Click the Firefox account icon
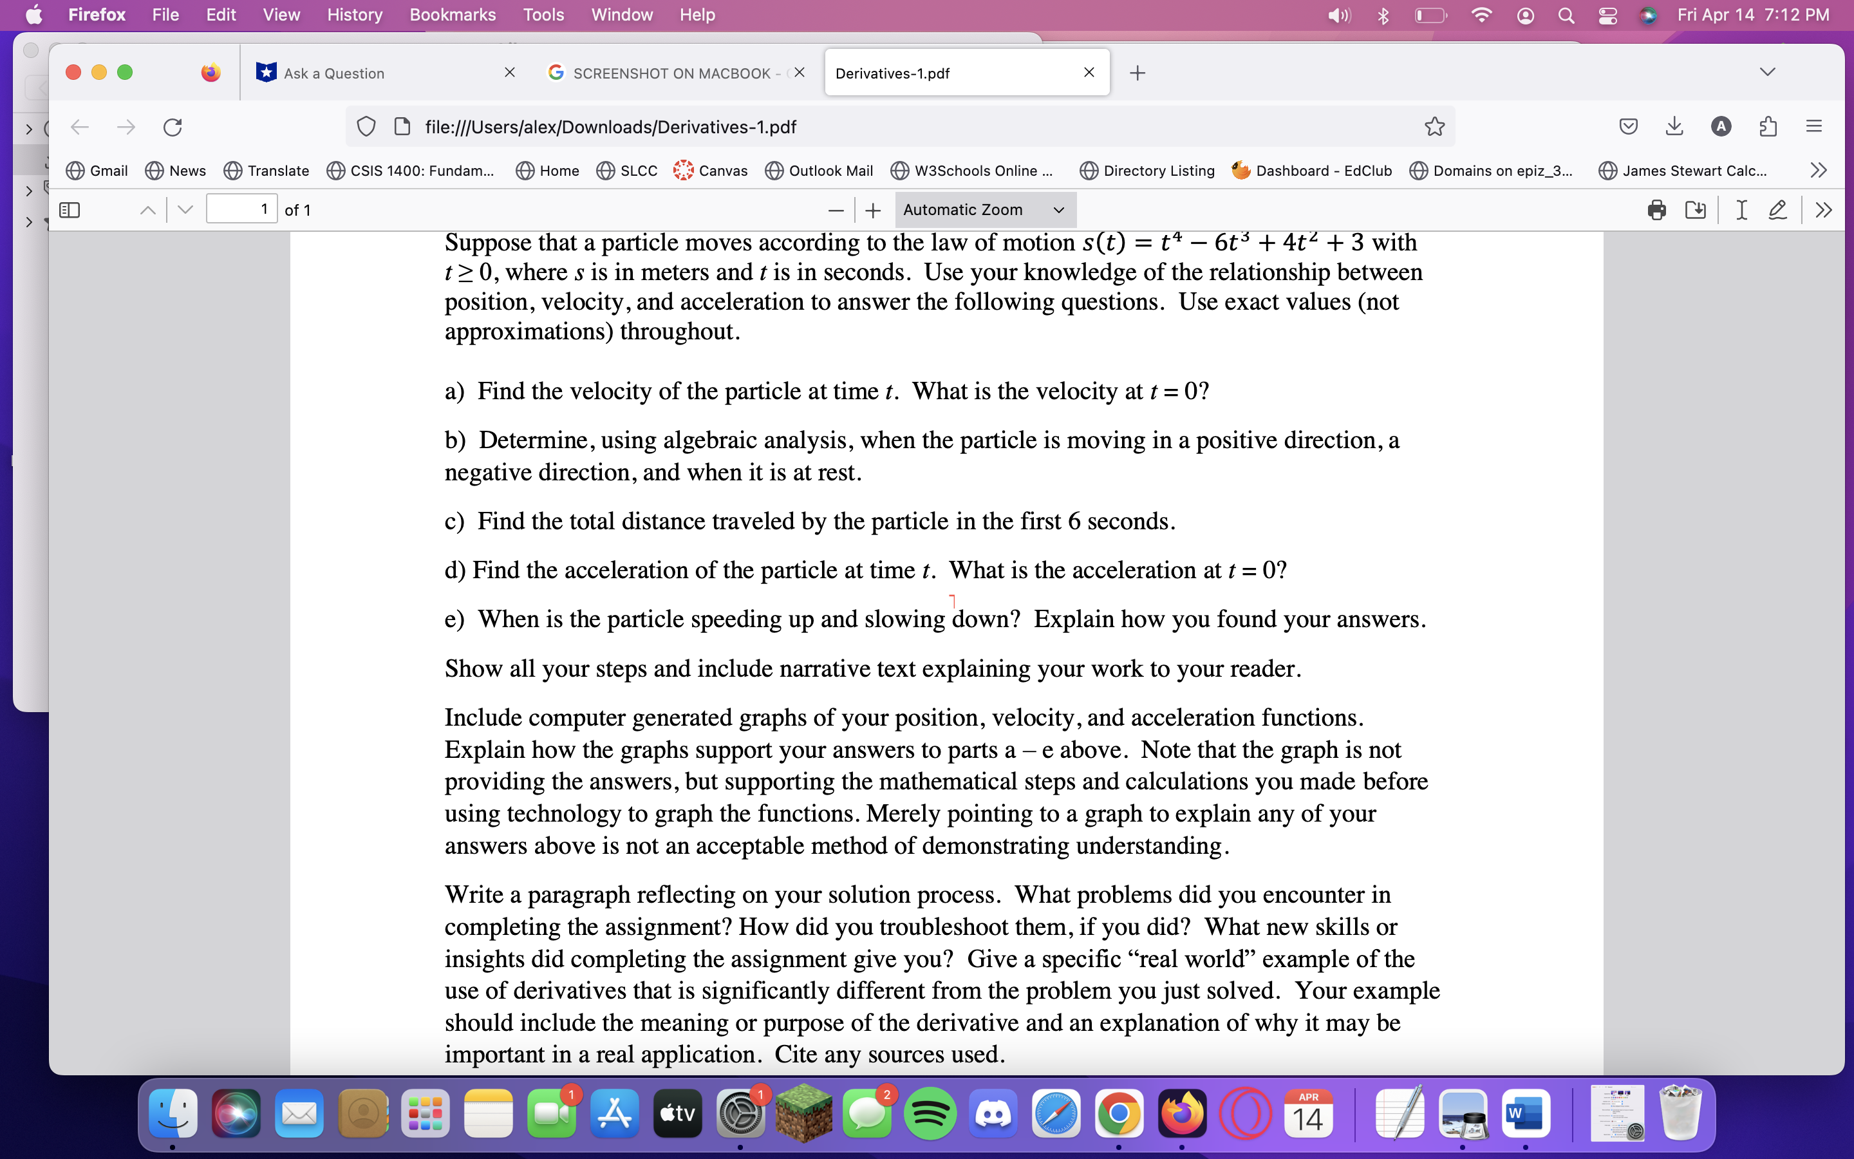Image resolution: width=1854 pixels, height=1159 pixels. coord(1721,126)
